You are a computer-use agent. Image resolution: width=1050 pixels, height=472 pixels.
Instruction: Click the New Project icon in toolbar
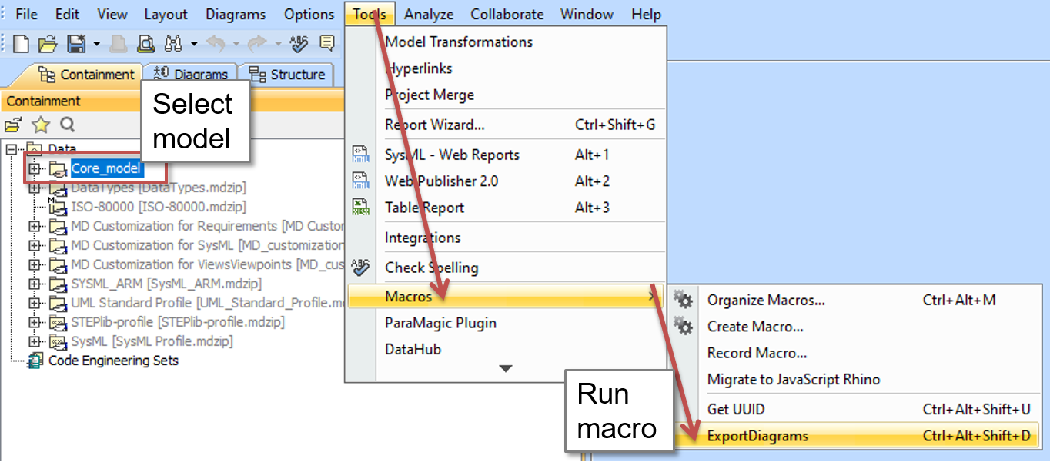(21, 44)
